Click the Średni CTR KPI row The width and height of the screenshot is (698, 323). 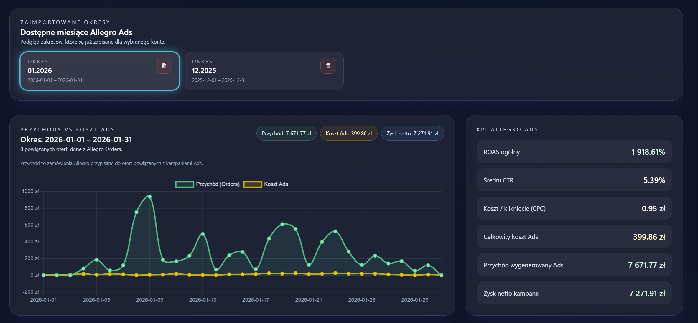click(x=574, y=180)
